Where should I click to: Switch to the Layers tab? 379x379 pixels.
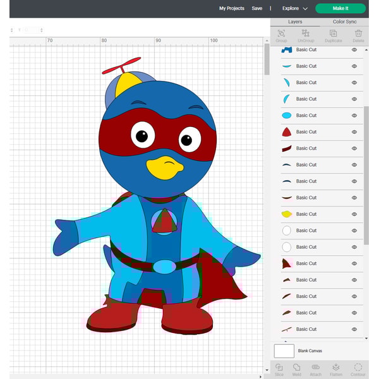(x=295, y=21)
